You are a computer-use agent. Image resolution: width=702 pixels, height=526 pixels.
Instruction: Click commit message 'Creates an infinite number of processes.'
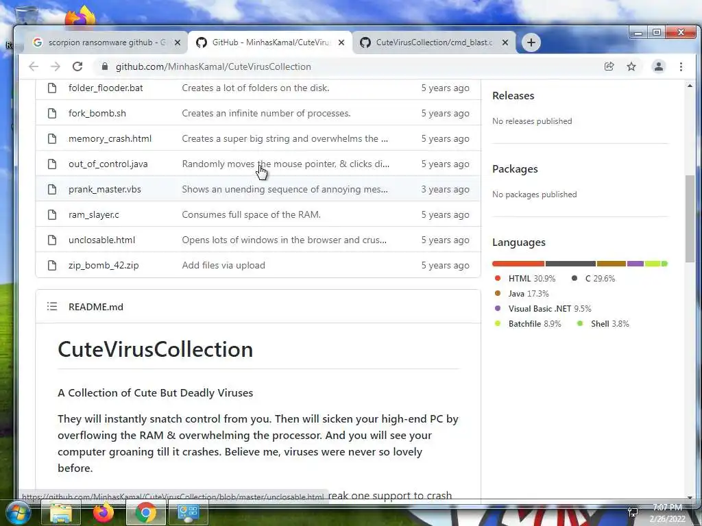click(x=266, y=113)
